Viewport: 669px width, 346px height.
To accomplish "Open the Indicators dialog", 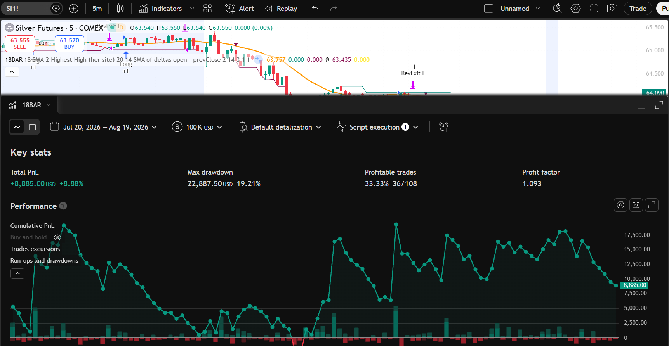I will (x=160, y=8).
